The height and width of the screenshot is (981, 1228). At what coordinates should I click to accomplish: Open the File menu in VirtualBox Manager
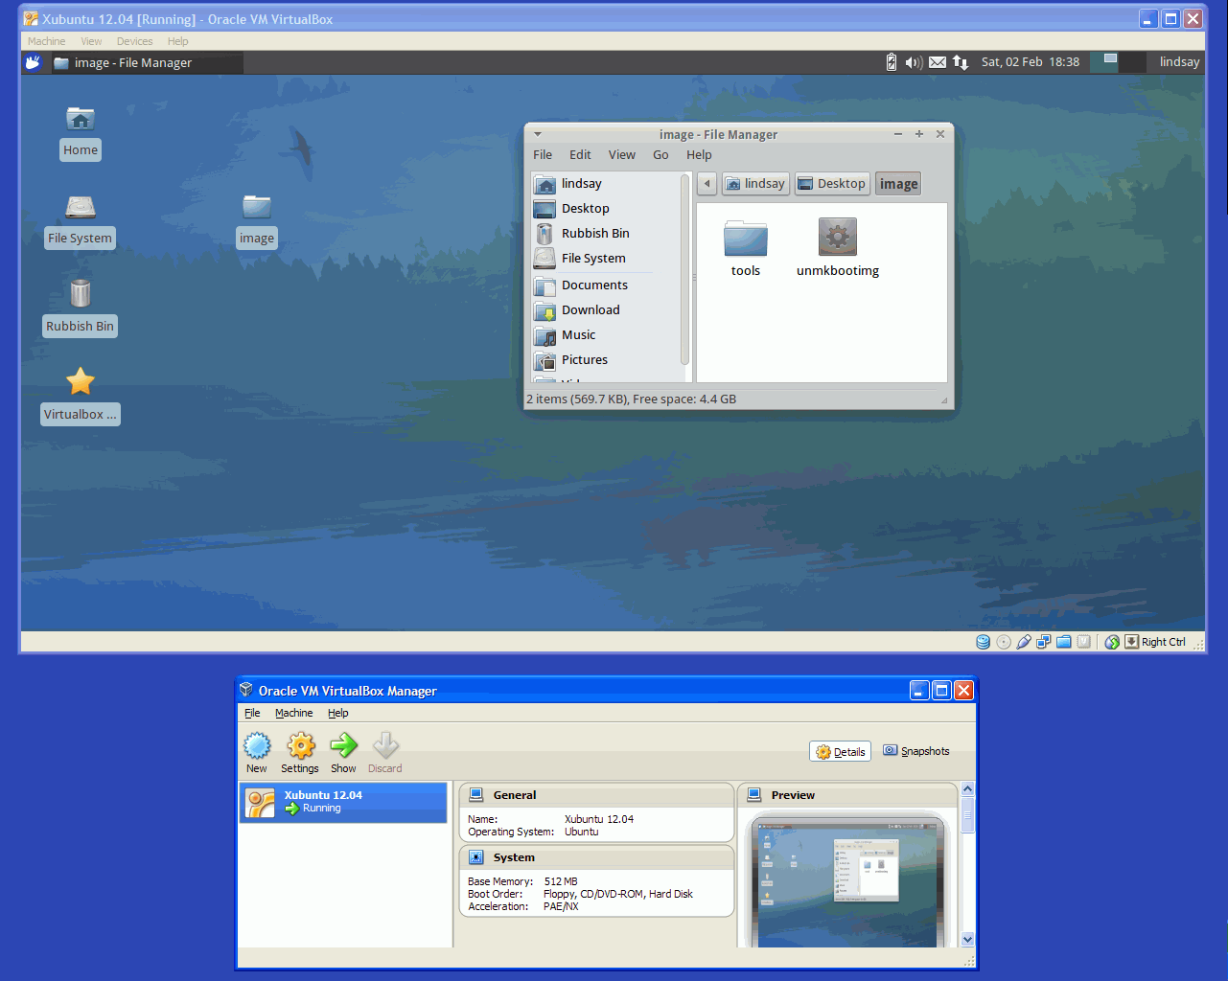[x=252, y=713]
